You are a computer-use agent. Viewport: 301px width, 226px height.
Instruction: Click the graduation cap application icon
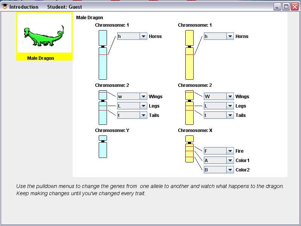(5, 6)
